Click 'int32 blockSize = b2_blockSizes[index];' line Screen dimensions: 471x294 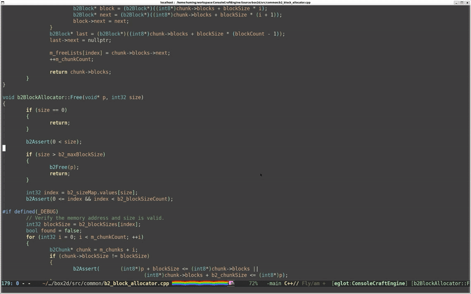tap(83, 224)
